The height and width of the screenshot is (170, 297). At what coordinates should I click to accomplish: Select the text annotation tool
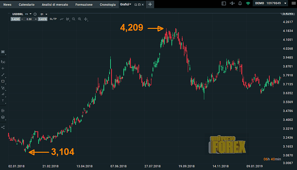[3, 101]
